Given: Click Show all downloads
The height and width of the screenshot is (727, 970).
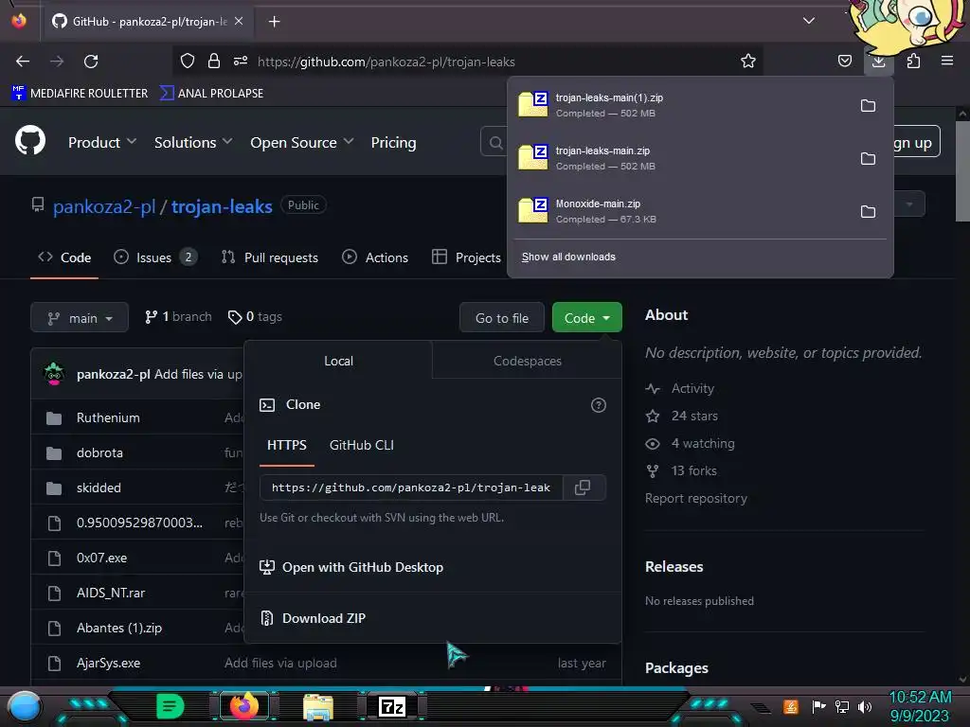Looking at the screenshot, I should pos(568,257).
